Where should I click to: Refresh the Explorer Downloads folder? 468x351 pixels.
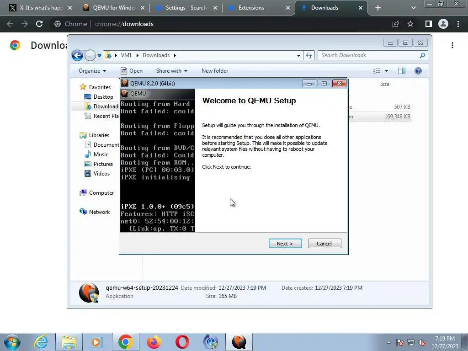309,55
